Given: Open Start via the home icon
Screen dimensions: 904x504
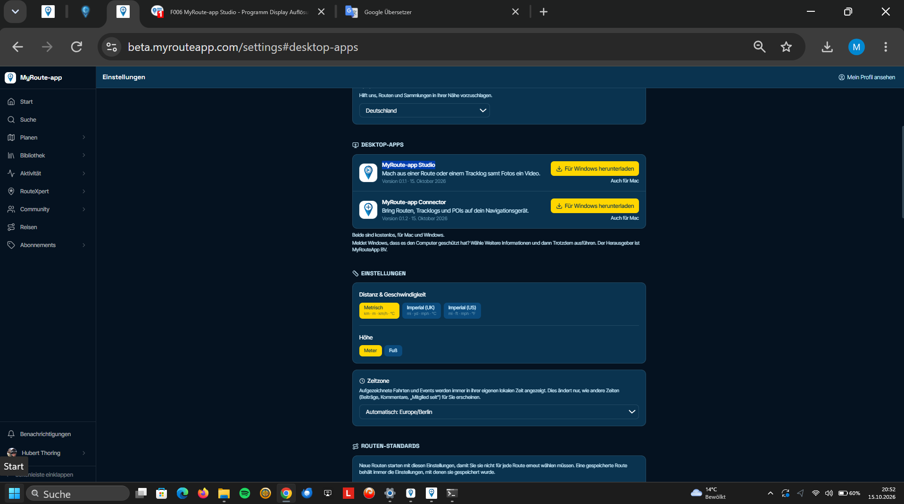Looking at the screenshot, I should (11, 101).
